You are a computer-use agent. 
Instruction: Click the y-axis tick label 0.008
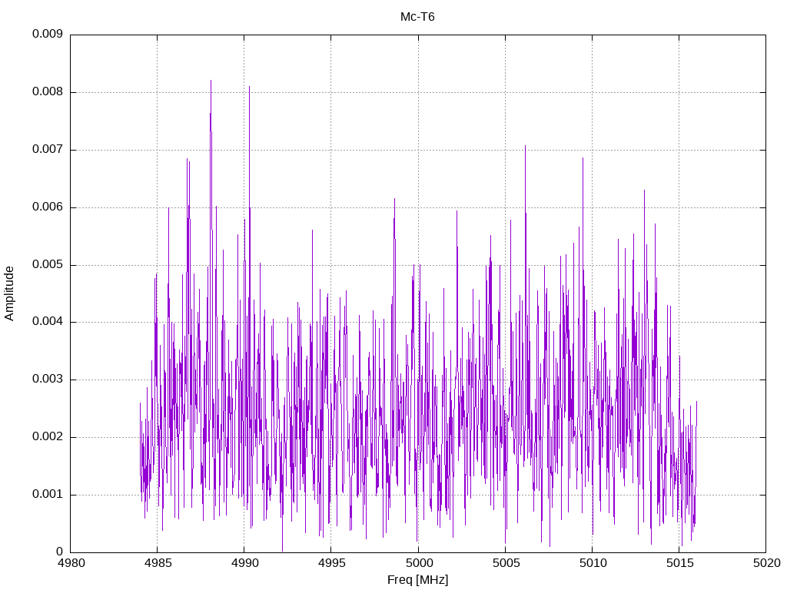[48, 92]
